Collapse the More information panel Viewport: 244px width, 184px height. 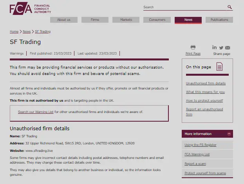[229, 134]
